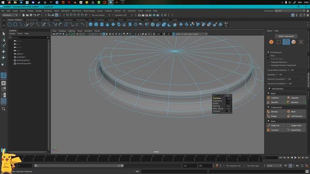This screenshot has width=310, height=174.
Task: Click the Fraction field in Bevel popup
Action: (229, 98)
